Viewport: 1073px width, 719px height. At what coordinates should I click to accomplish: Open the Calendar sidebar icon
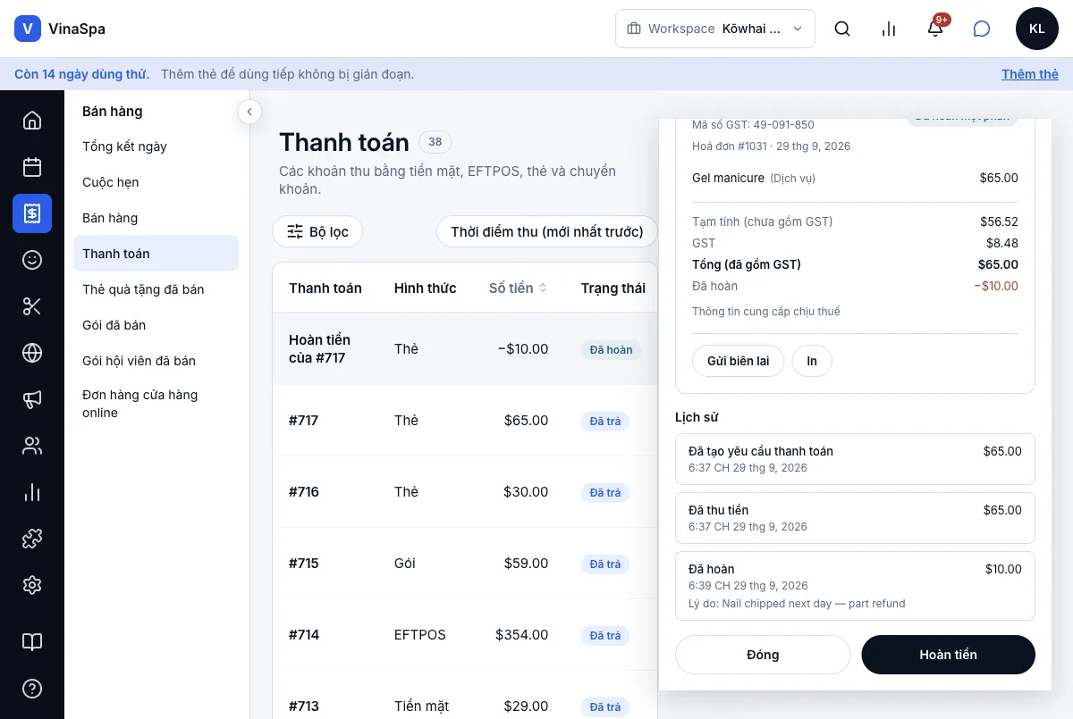coord(32,167)
